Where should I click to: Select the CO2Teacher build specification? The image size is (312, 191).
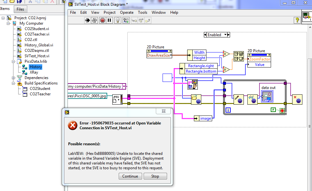coord(40,94)
